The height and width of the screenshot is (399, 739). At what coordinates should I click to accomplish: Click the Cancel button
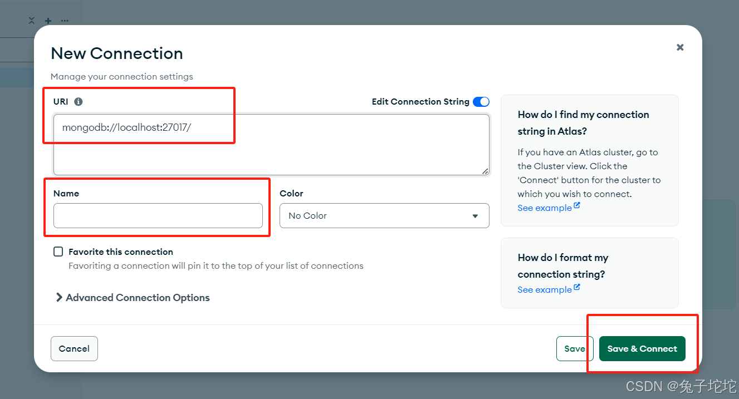click(74, 349)
